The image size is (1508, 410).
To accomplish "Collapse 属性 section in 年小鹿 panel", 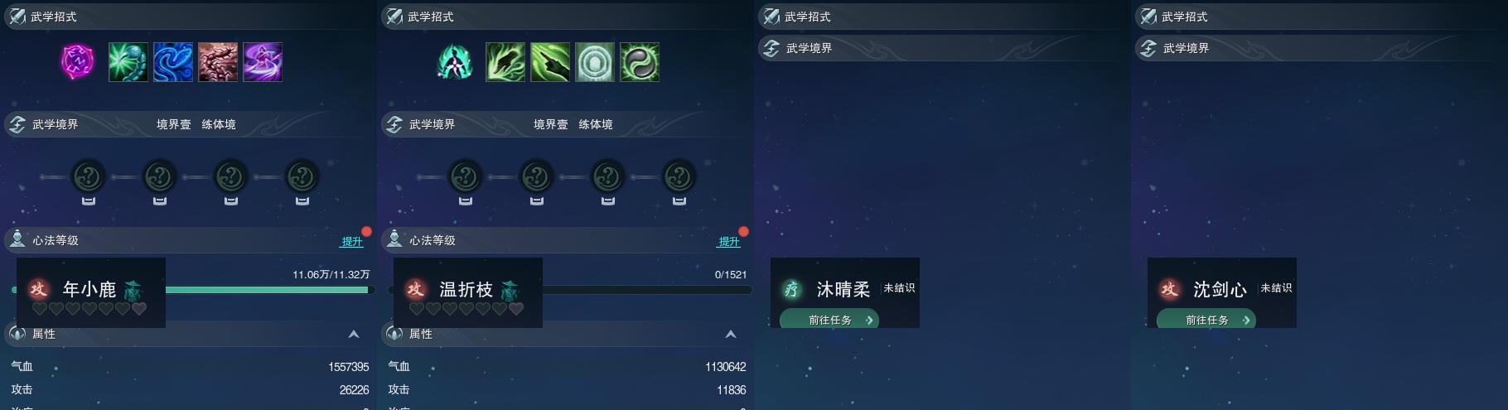I will 354,334.
